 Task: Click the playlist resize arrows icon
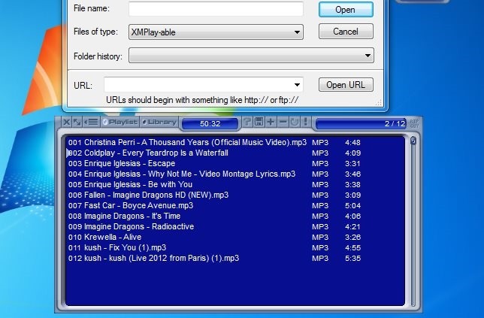click(77, 123)
